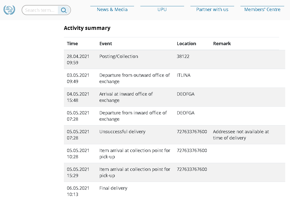Click the Location column header
The image size is (290, 207).
click(186, 44)
